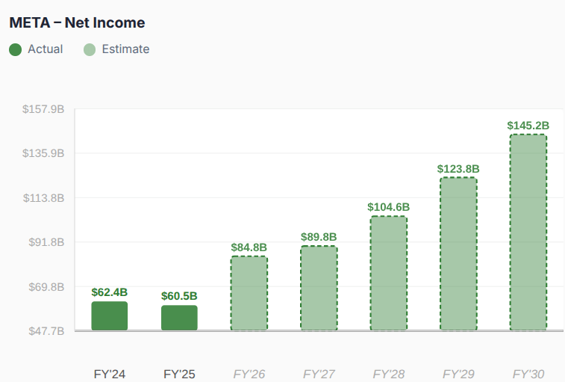
Task: Select the FY'30 estimate bar
Action: [528, 232]
